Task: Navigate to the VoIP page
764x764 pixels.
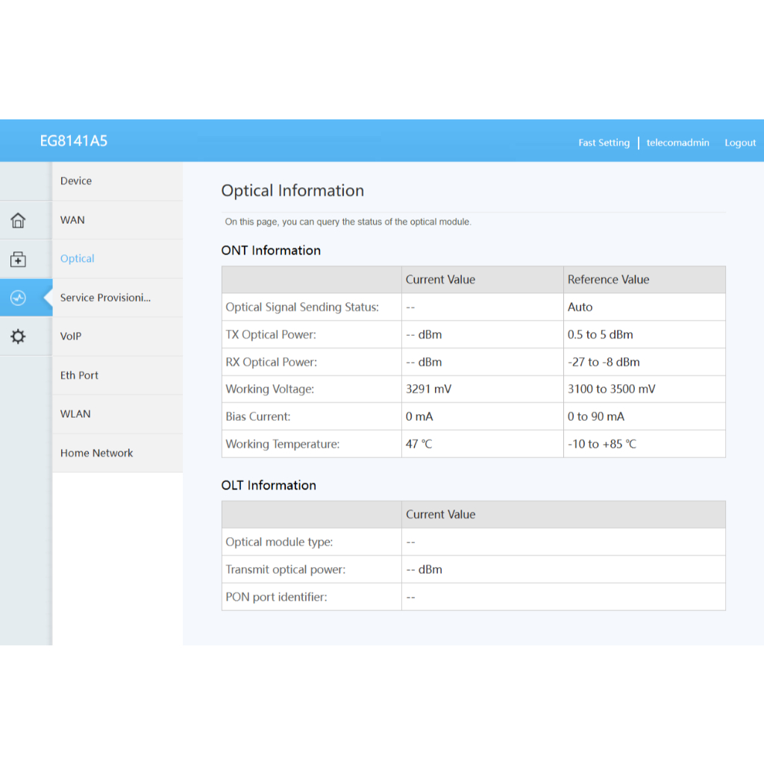Action: point(71,336)
